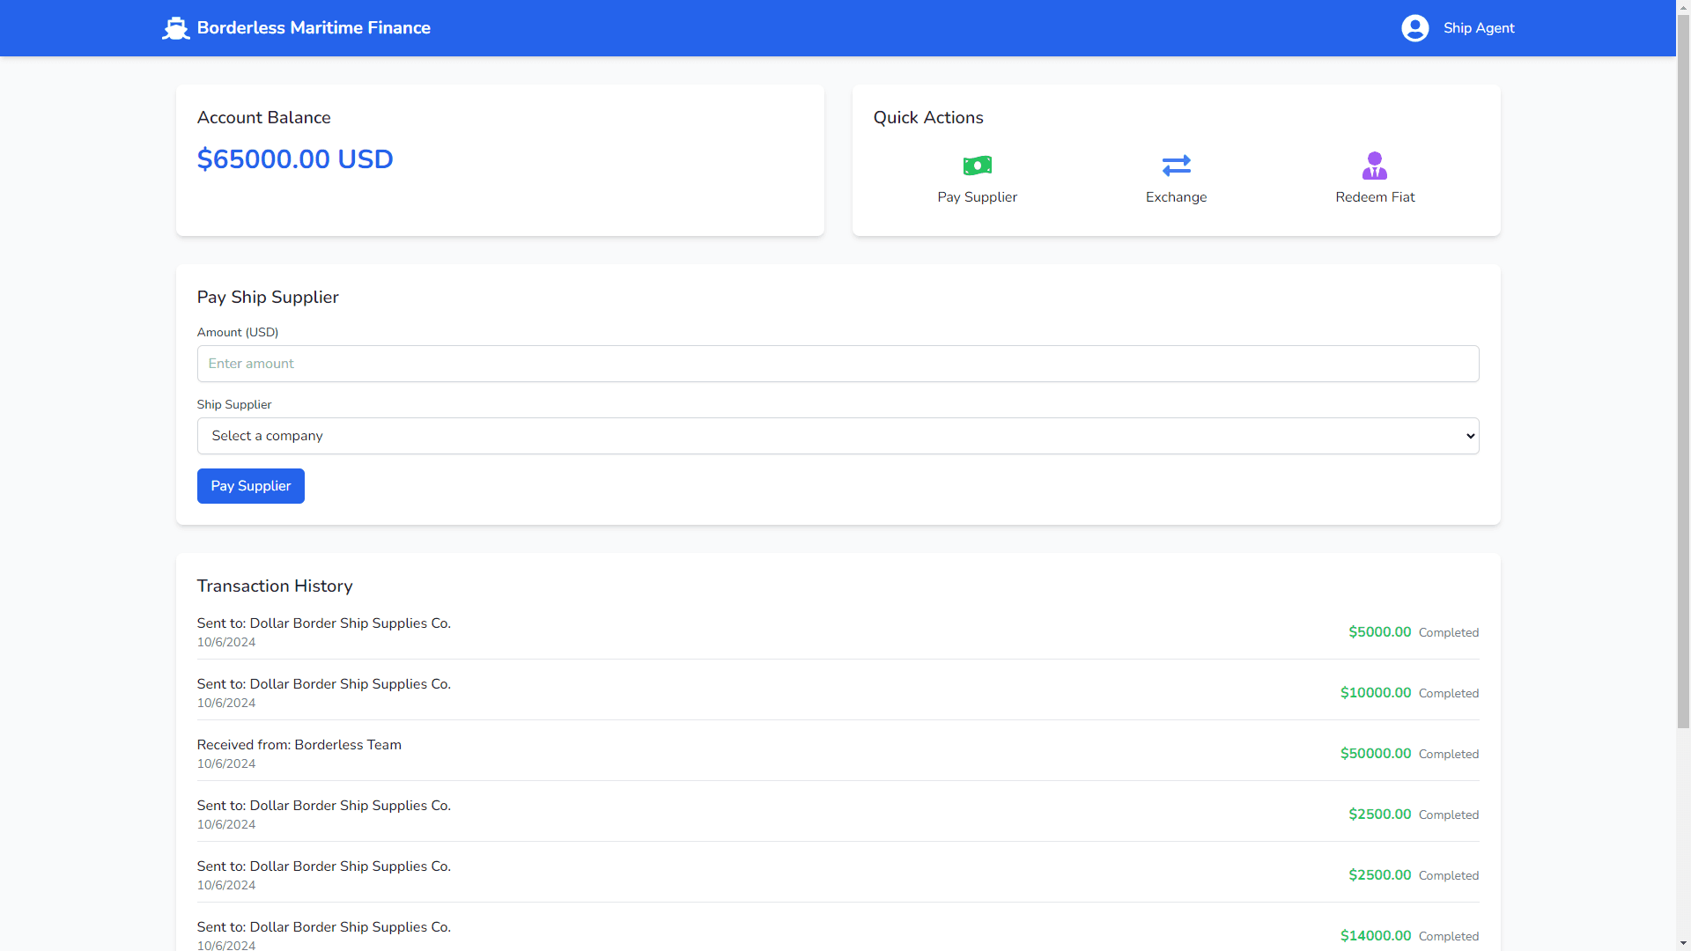Click the purple Redeem Fiat person icon
1691x951 pixels.
click(1375, 166)
